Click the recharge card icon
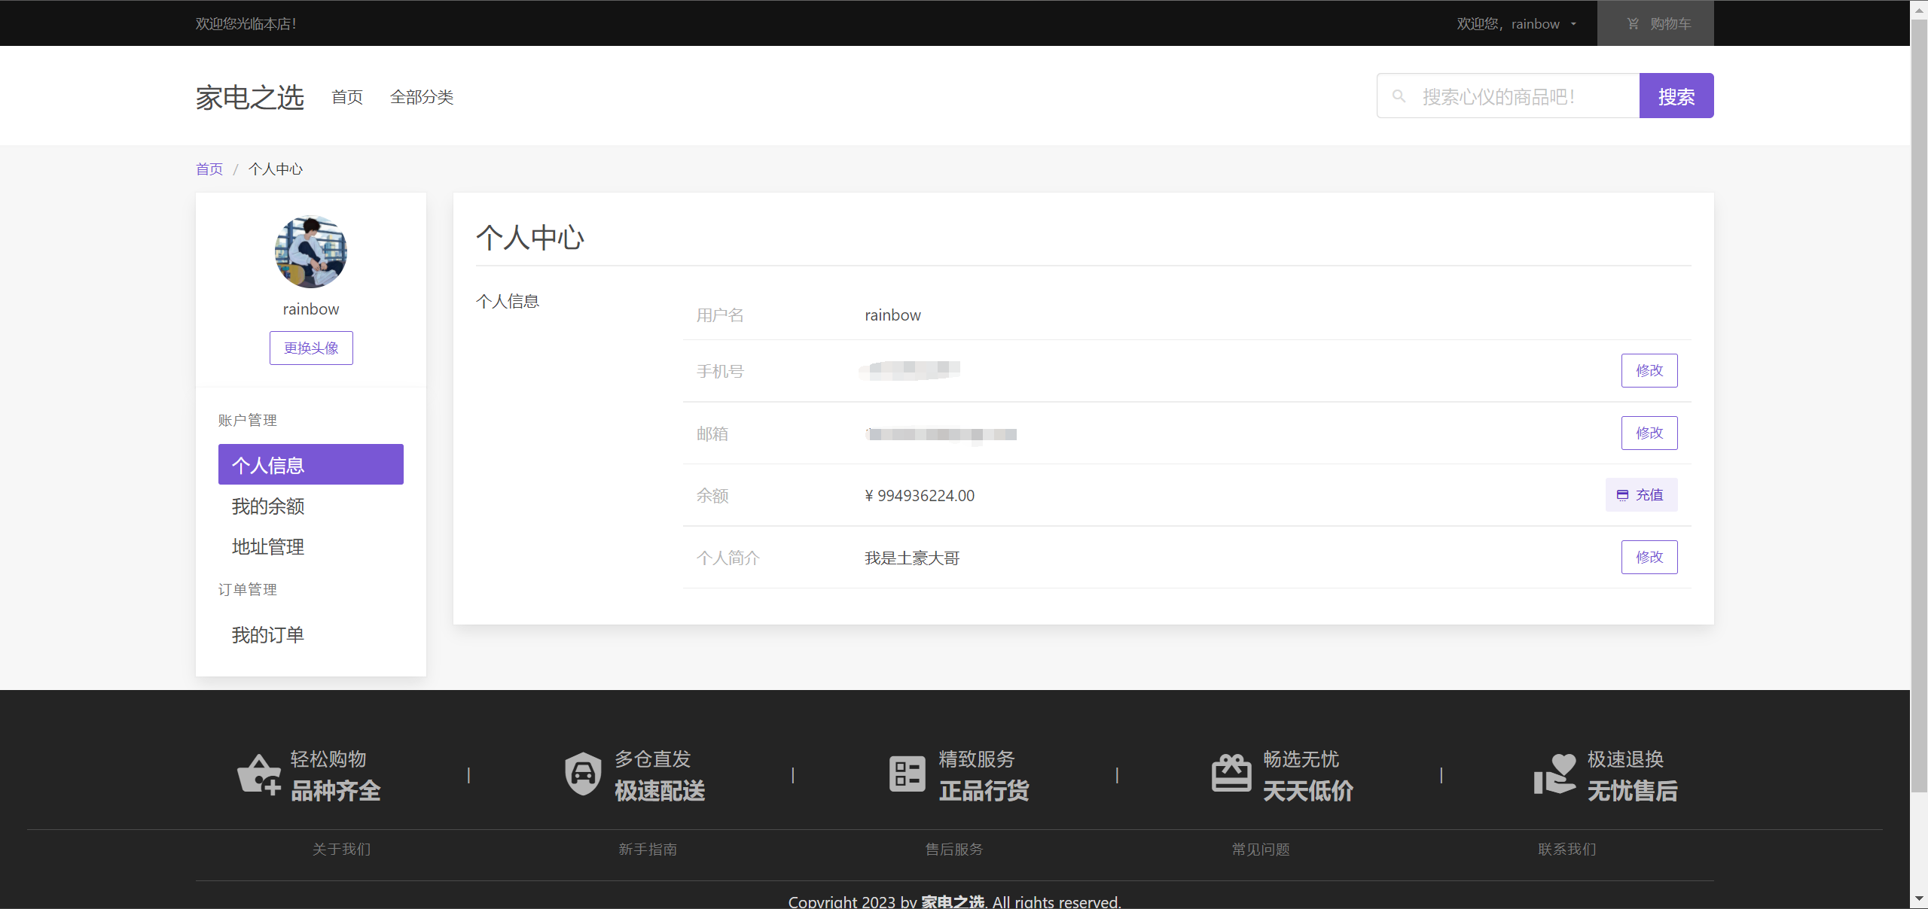 [x=1622, y=495]
